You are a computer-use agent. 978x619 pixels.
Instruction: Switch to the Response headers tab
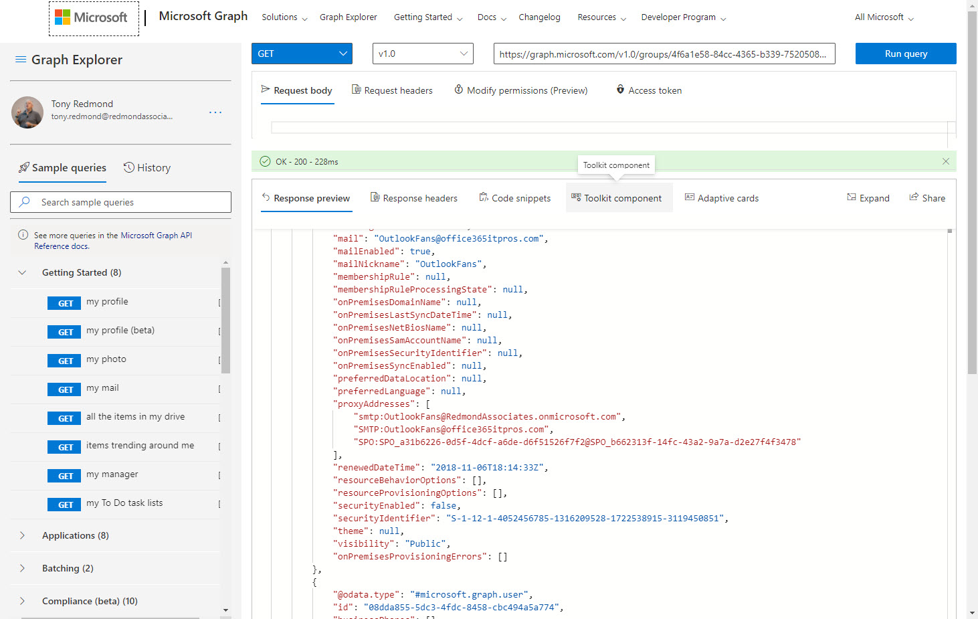coord(414,197)
